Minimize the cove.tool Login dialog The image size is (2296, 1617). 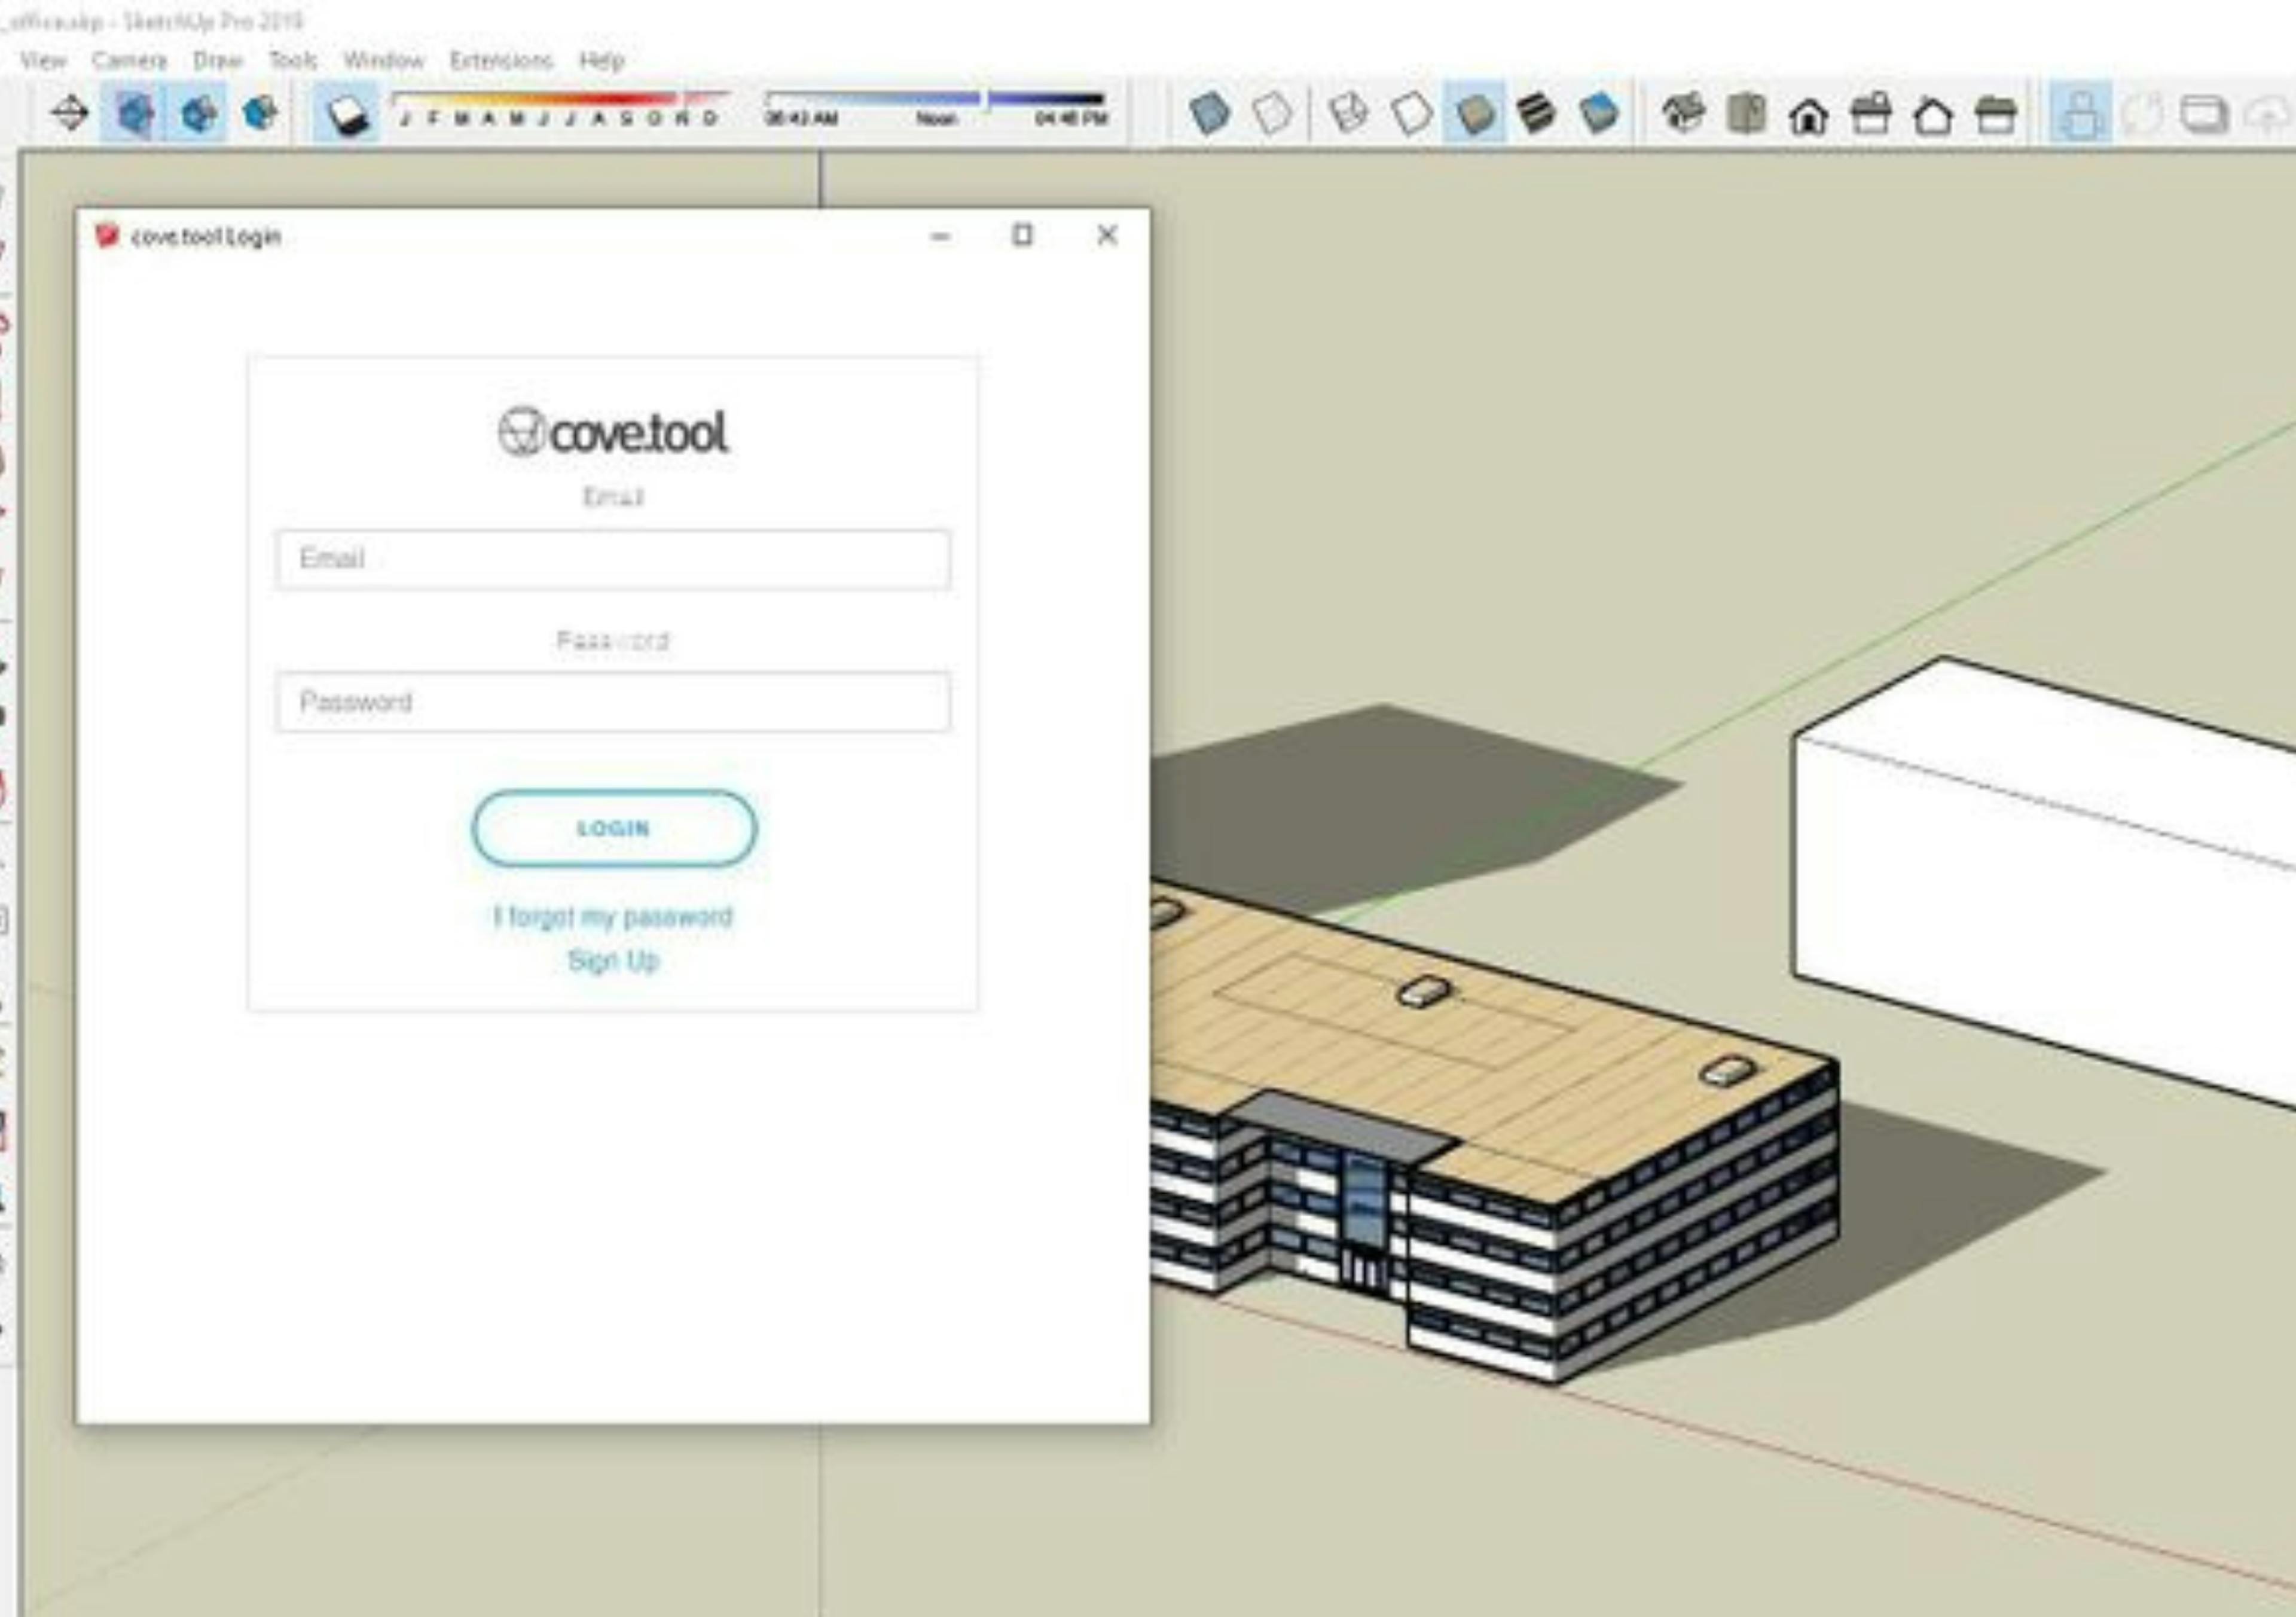coord(939,236)
